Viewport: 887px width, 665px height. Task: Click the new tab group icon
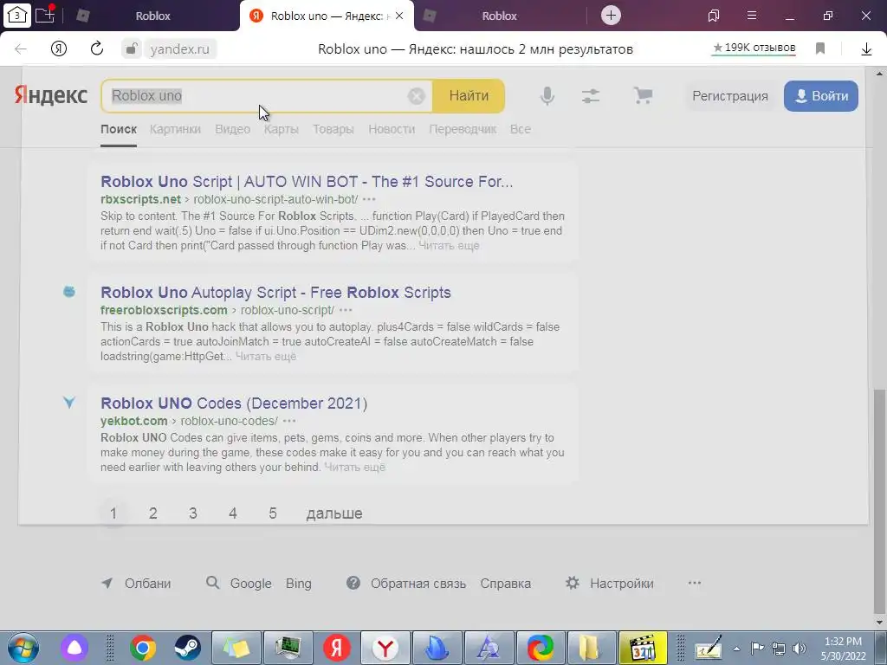point(45,15)
